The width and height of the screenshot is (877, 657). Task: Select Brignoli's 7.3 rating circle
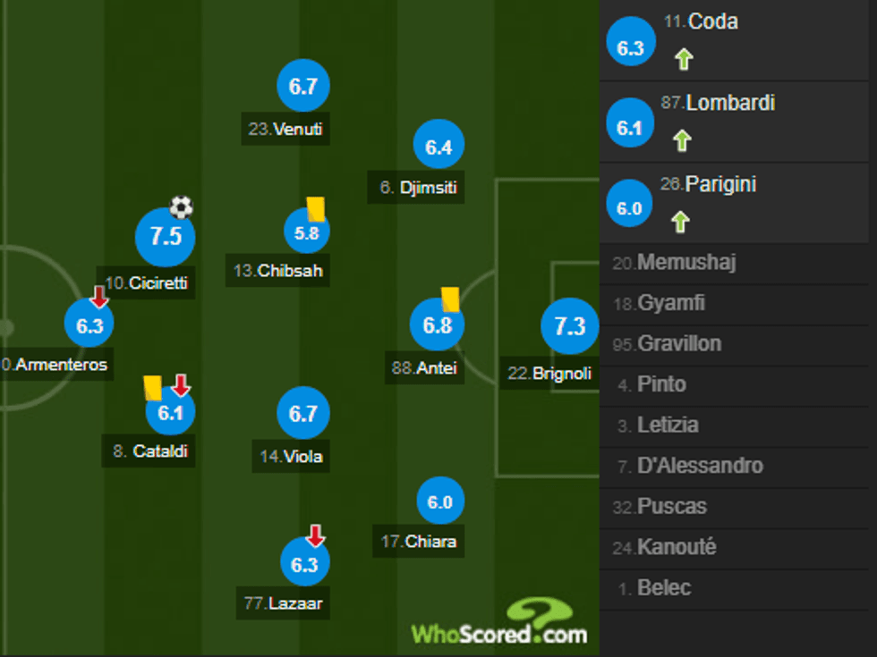point(569,327)
